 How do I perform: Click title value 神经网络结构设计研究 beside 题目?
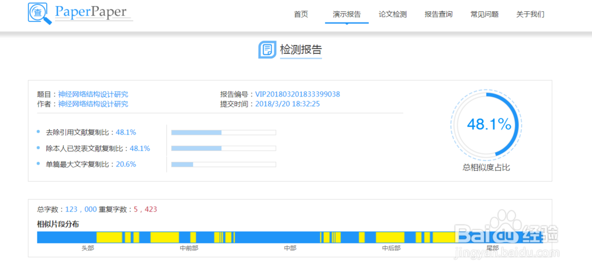pos(93,94)
